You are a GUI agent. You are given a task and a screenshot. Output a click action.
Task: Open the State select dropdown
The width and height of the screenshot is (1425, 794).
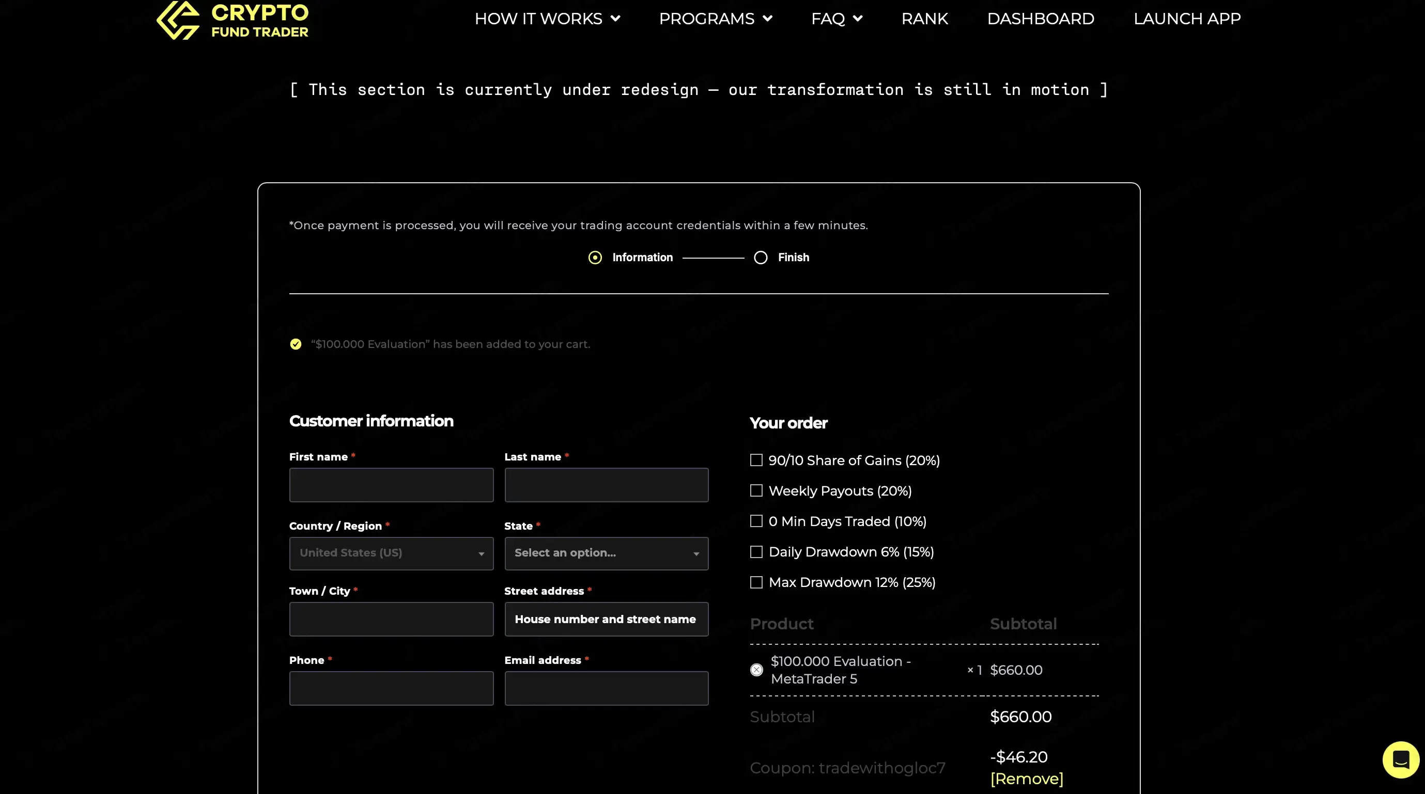coord(606,553)
